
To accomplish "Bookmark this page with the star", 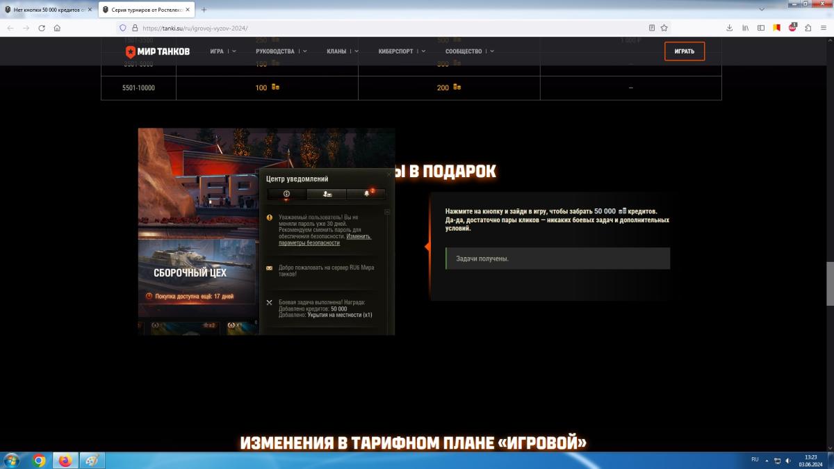I will [664, 28].
